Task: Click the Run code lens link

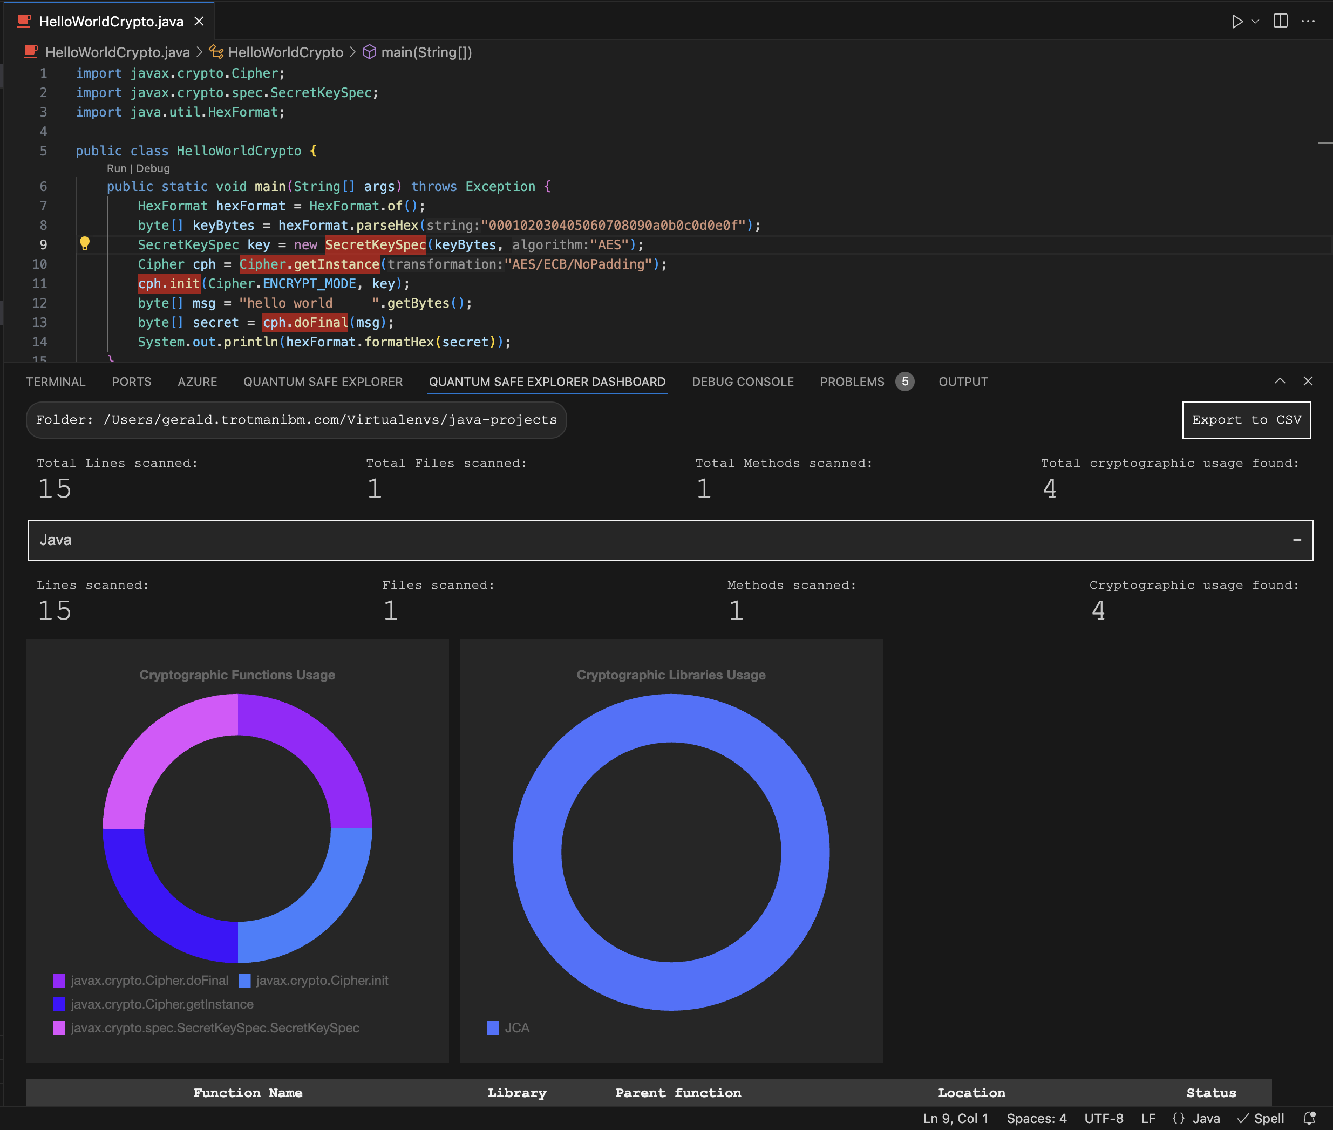Action: click(116, 168)
